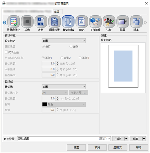150x153 pixels.
Task: Open the 质量最优化 icon tab
Action: [14, 23]
